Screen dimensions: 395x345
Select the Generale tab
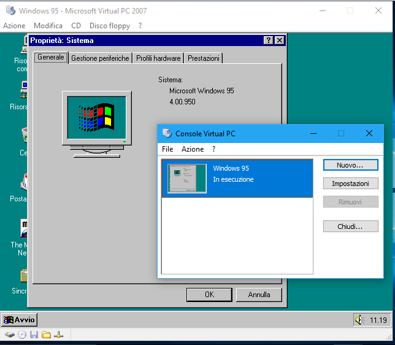coord(51,57)
